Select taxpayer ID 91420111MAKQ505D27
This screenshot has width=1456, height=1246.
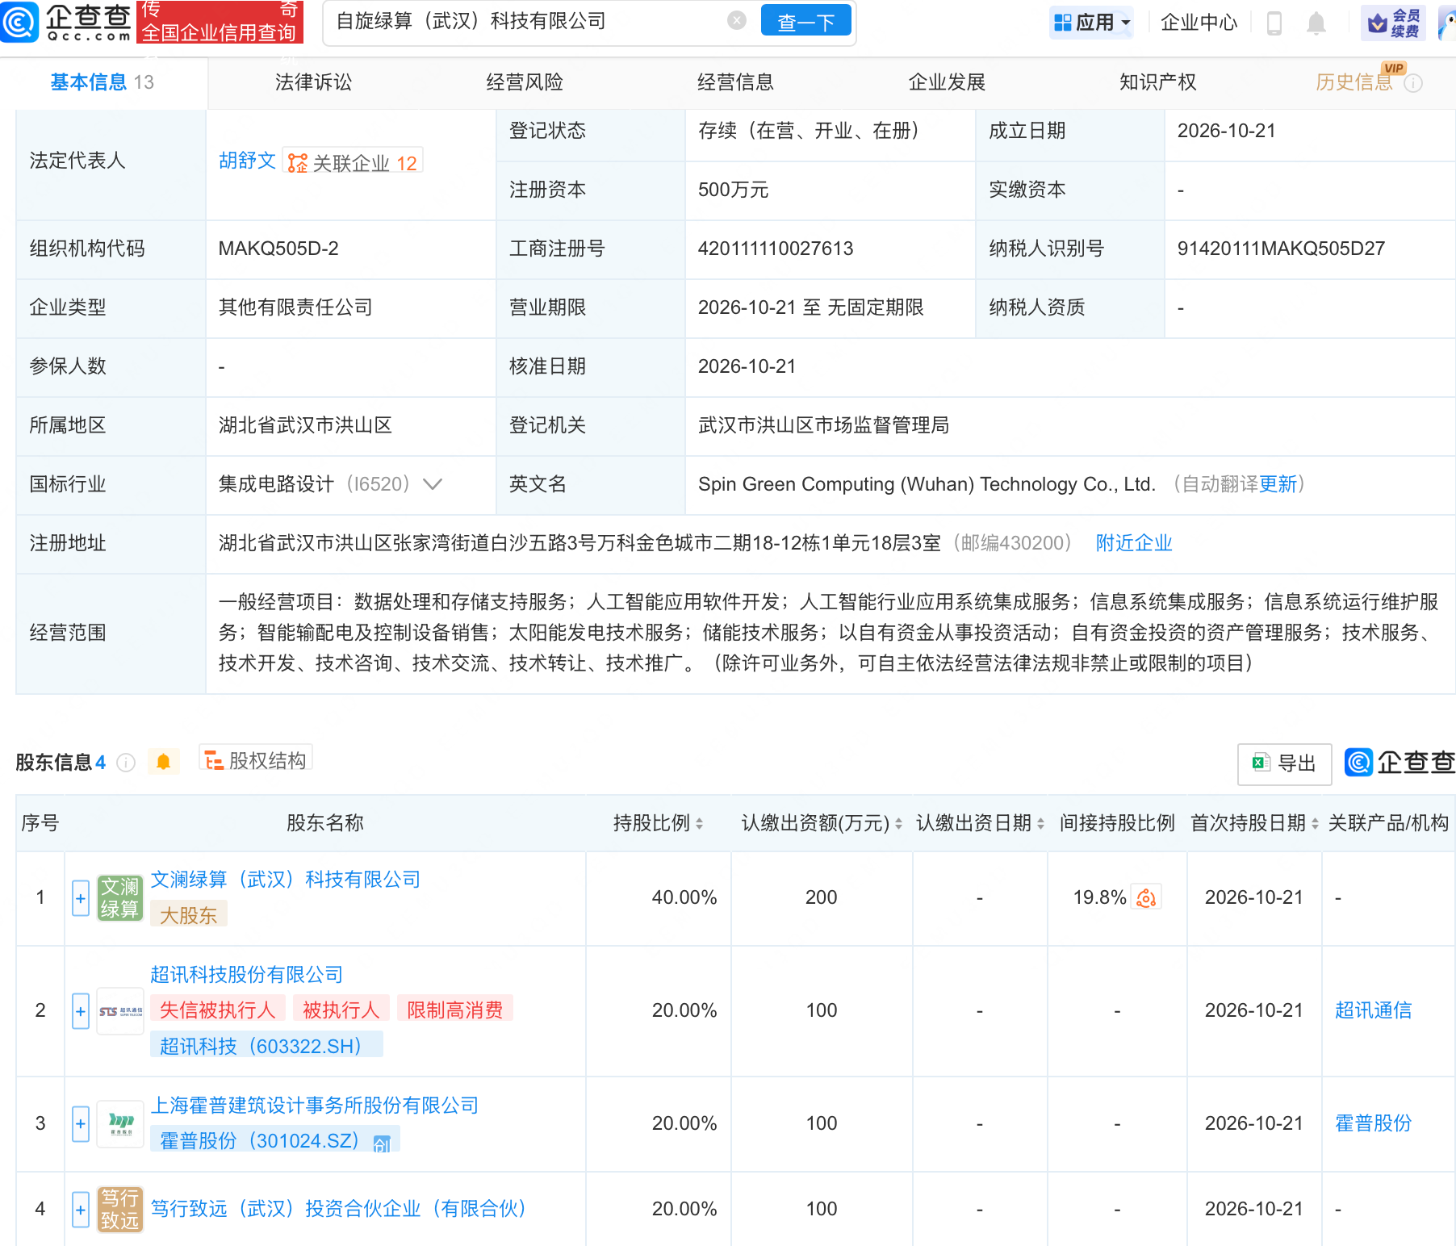tap(1281, 249)
